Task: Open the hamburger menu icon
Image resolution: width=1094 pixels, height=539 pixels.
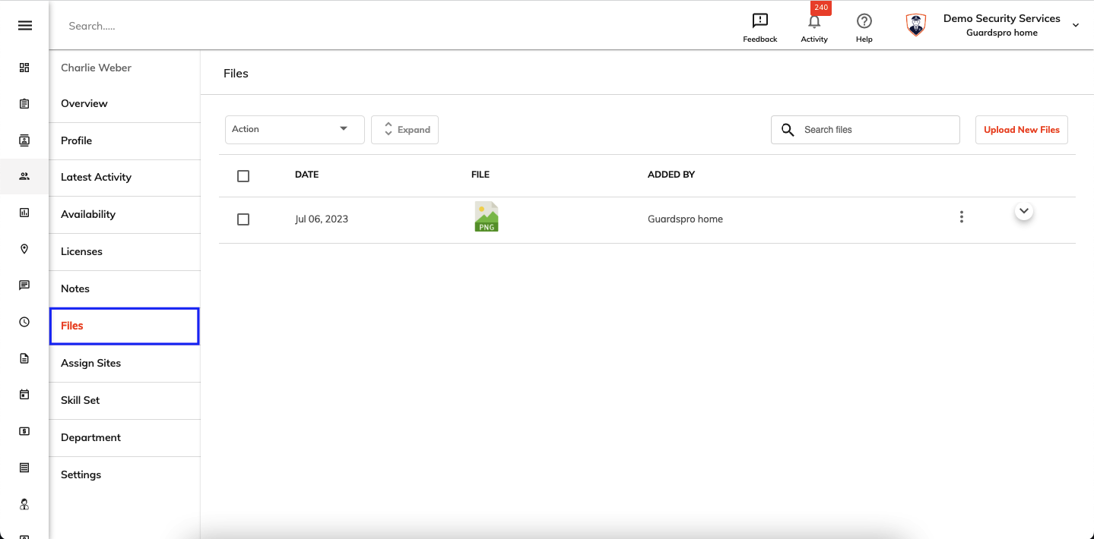Action: (x=25, y=26)
